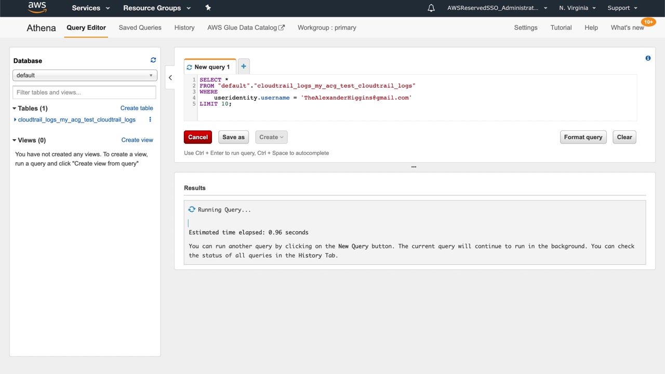Screen dimensions: 665x374
Task: Expand the cloudtrail_logs_my_acg_test_cloudtrail_logs table
Action: pos(76,119)
